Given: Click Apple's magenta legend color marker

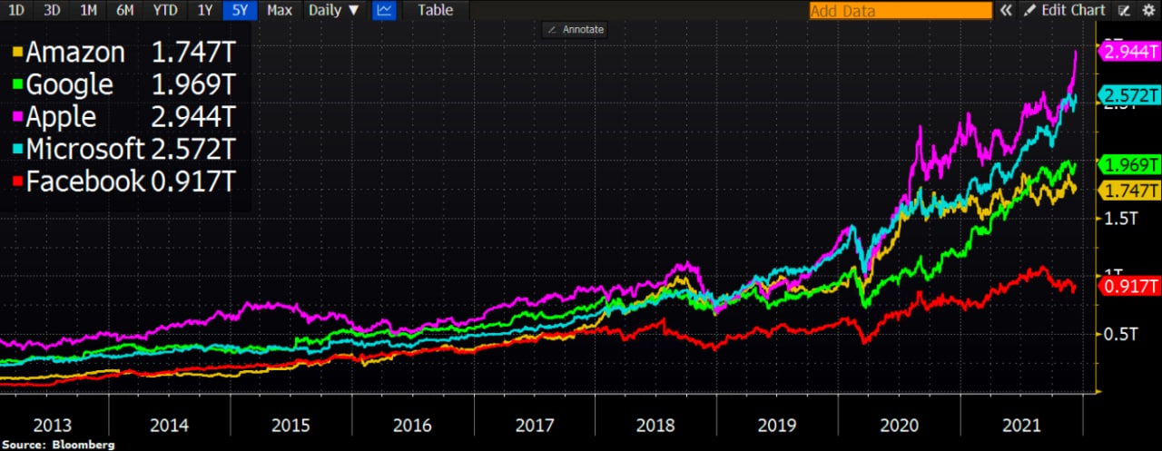Looking at the screenshot, I should (x=18, y=114).
